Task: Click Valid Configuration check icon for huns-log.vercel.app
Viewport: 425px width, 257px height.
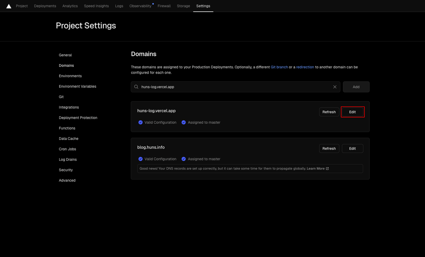Action: tap(141, 122)
